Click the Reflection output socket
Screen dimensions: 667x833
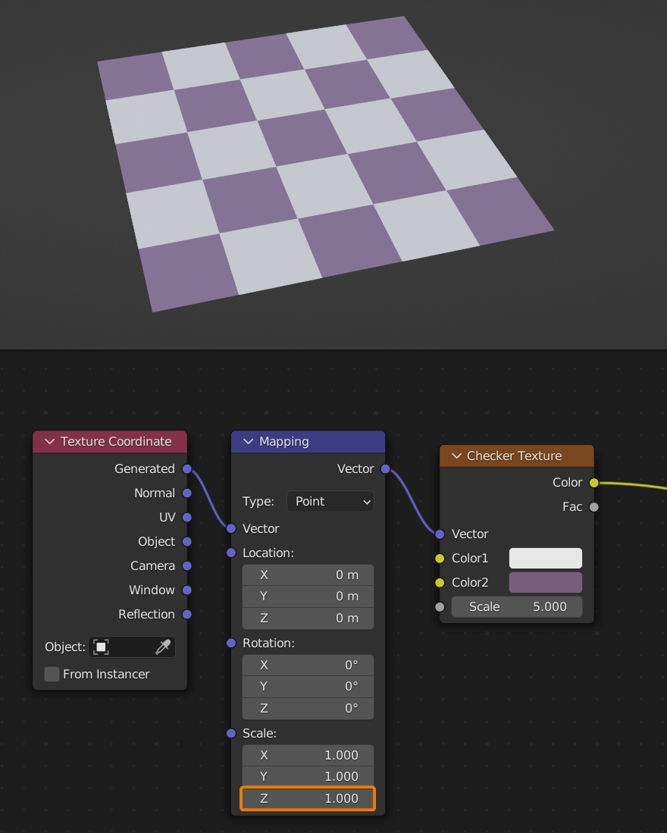[x=186, y=614]
